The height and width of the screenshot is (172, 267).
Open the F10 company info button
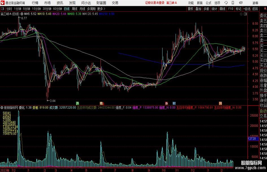tap(231, 9)
